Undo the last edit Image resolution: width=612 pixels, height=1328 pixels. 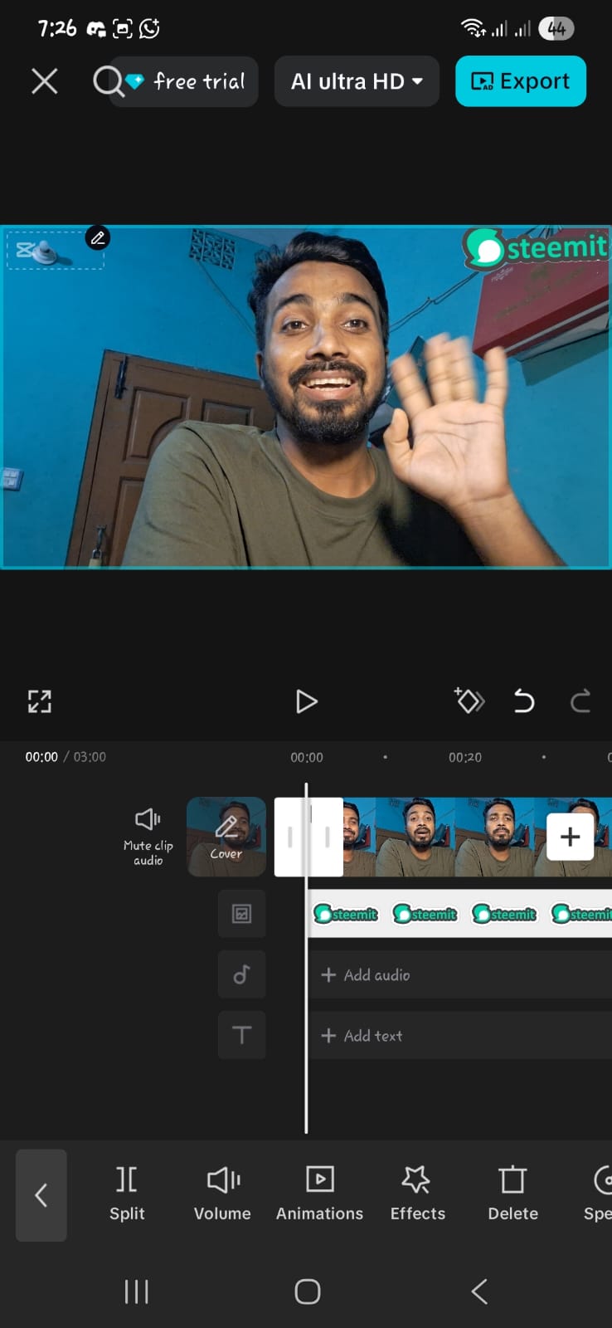point(524,701)
